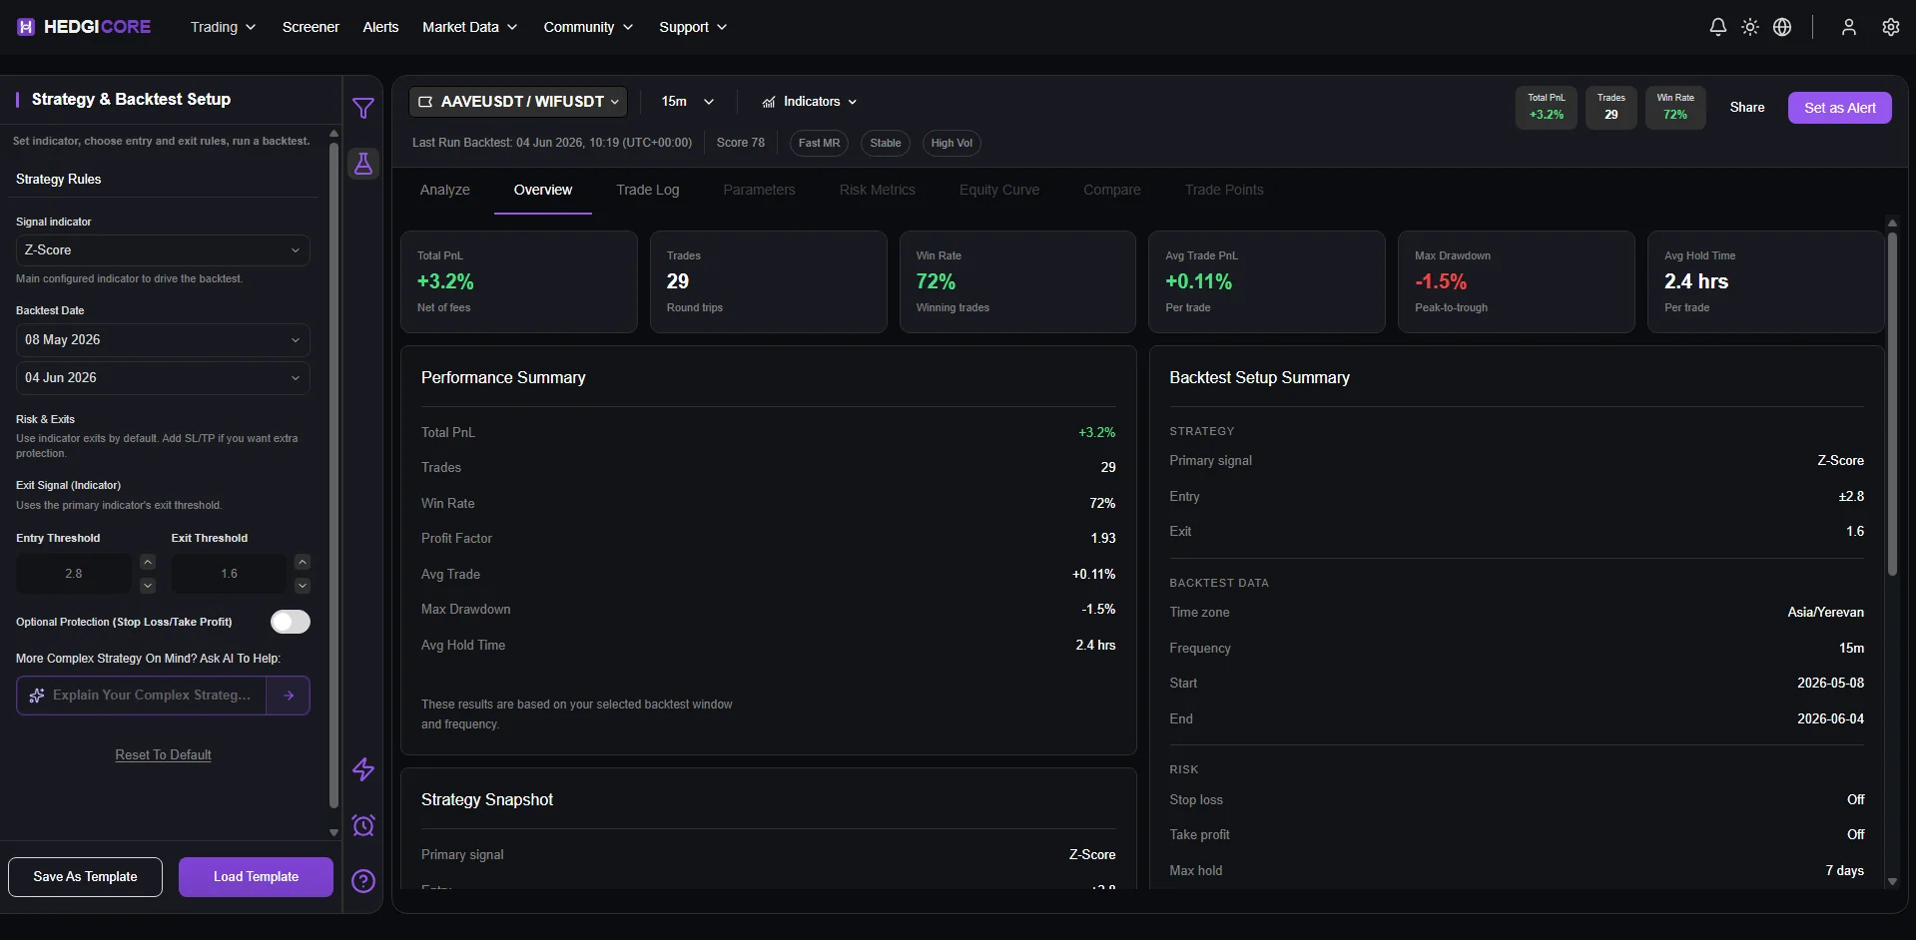Switch to the Trade Log tab
This screenshot has height=940, width=1916.
[x=647, y=190]
